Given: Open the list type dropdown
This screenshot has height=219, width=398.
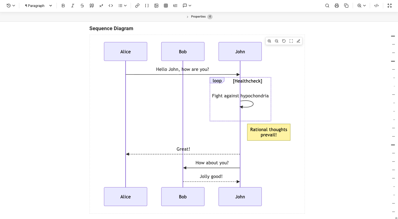Looking at the screenshot, I should coord(123,6).
